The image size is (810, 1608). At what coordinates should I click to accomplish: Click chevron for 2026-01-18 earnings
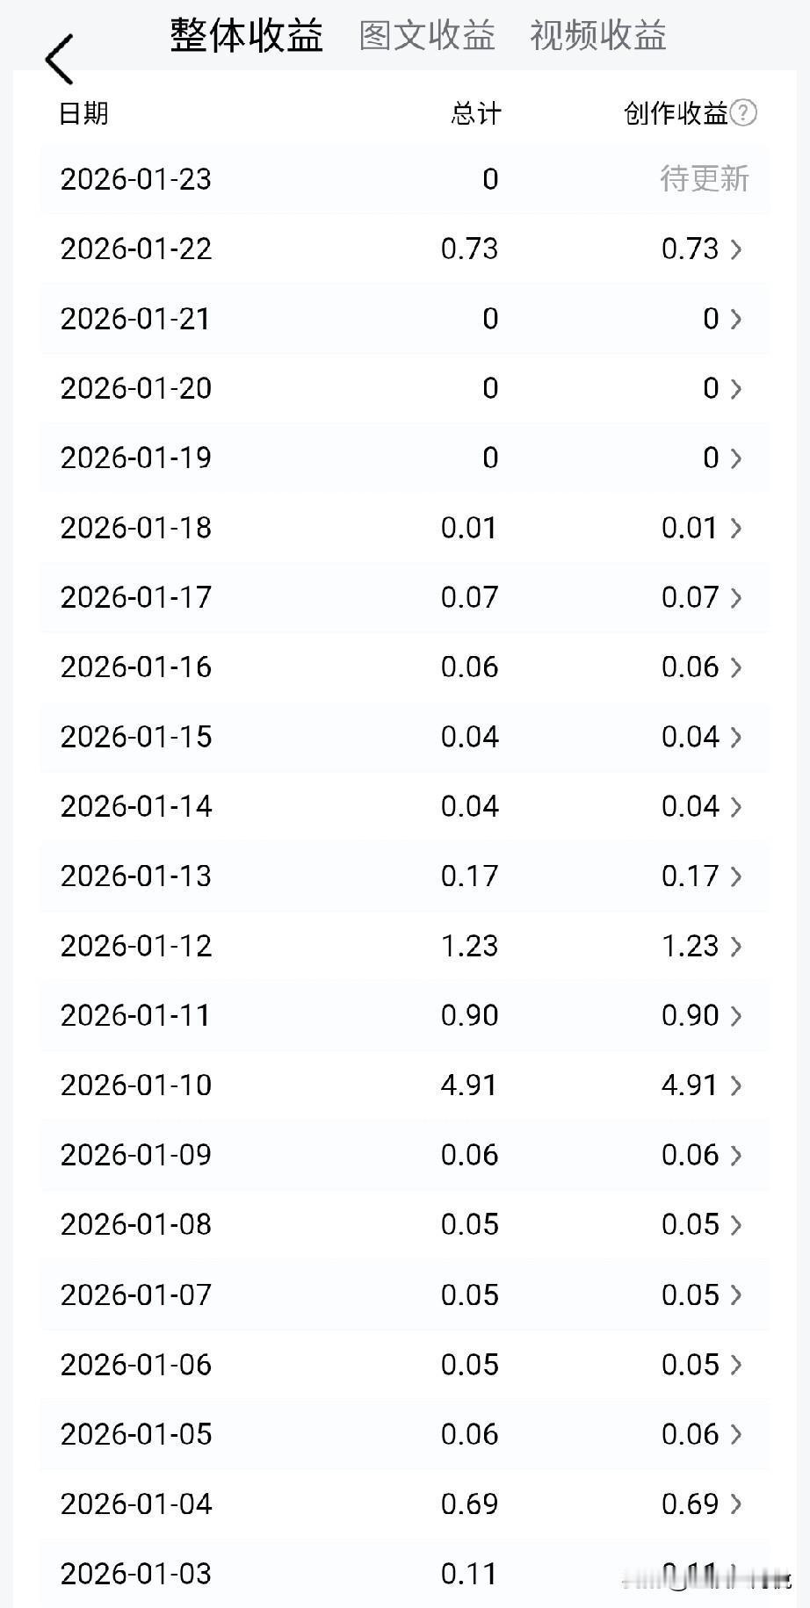[736, 528]
